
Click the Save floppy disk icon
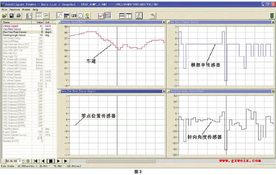point(12,16)
